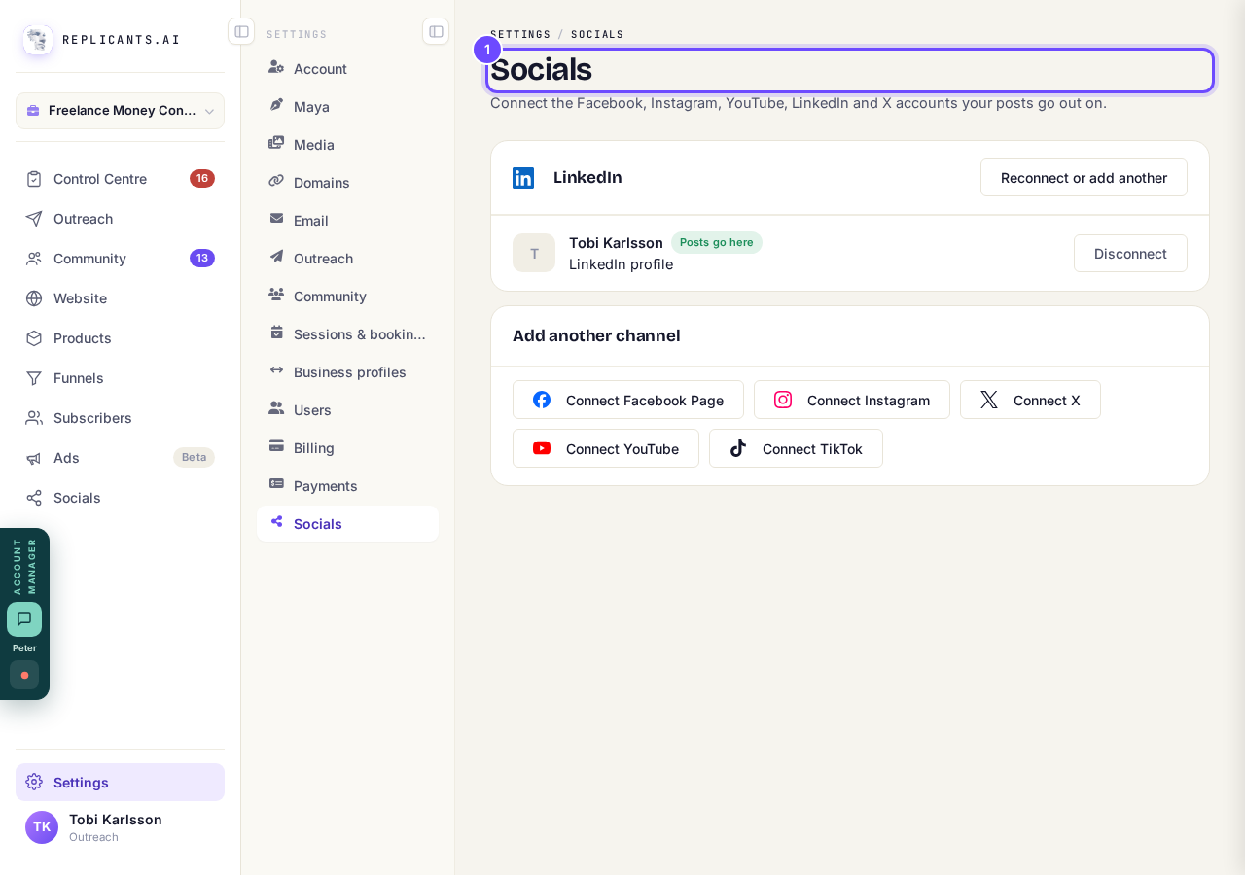Disconnect Tobi Karlsson's LinkedIn profile
The height and width of the screenshot is (875, 1245).
point(1130,254)
